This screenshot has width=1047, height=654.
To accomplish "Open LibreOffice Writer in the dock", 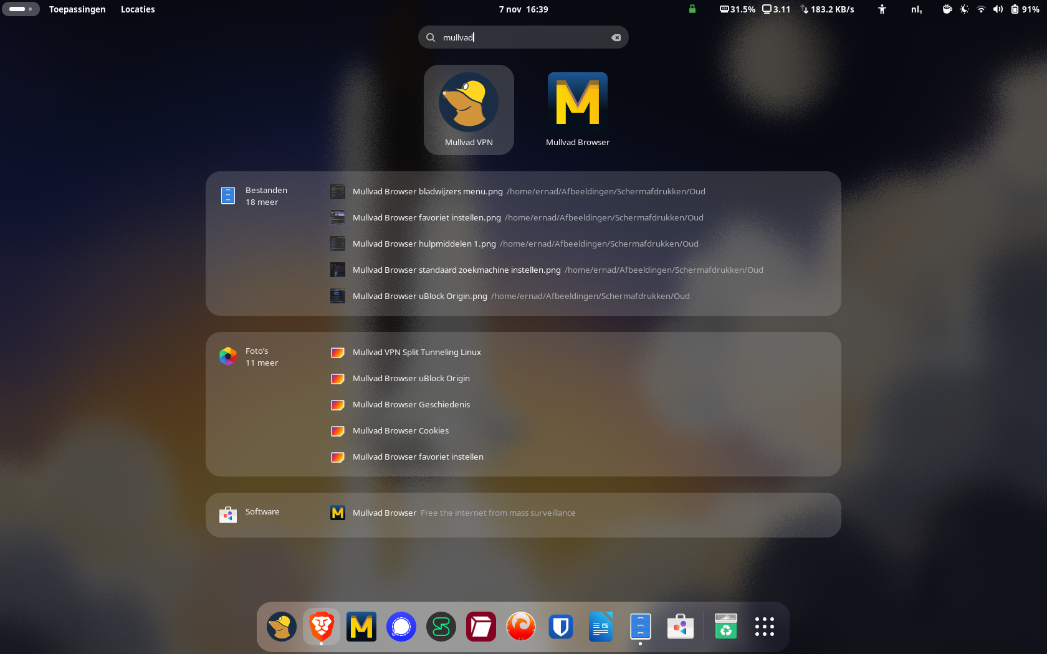I will click(601, 627).
